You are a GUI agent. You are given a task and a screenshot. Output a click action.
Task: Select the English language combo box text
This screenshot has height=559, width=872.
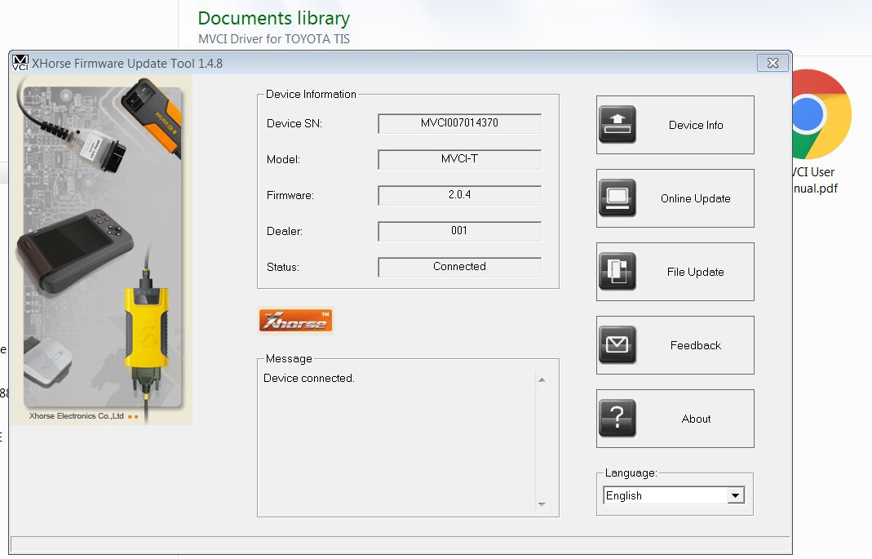[623, 495]
